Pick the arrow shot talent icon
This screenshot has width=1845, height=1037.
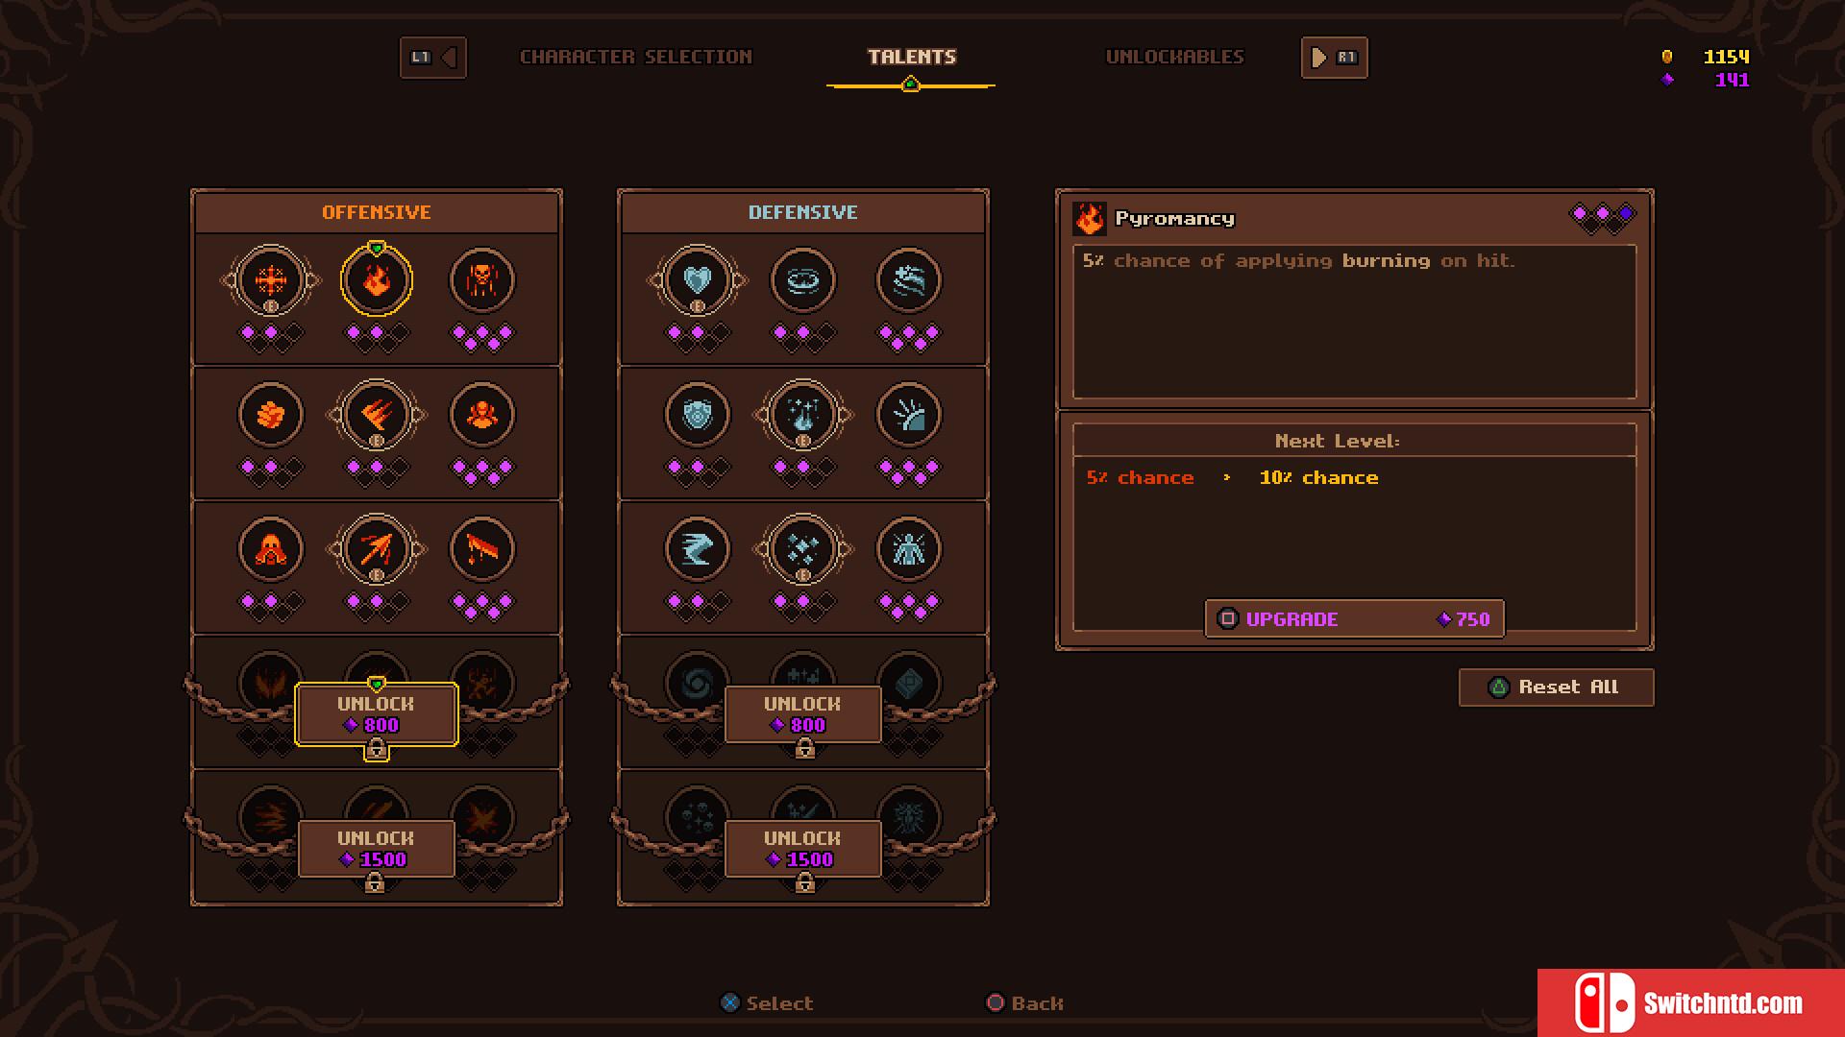pyautogui.click(x=377, y=549)
